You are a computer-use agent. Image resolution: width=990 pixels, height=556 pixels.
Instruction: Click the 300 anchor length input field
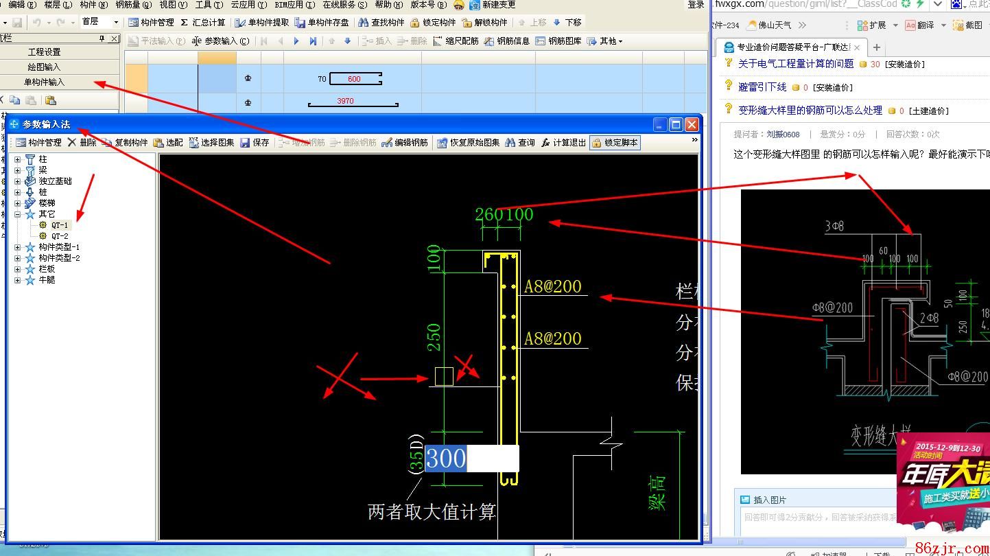[471, 459]
